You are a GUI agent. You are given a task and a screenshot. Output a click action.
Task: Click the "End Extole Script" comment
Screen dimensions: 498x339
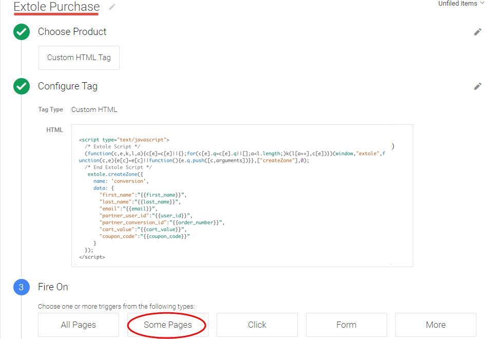(x=118, y=167)
